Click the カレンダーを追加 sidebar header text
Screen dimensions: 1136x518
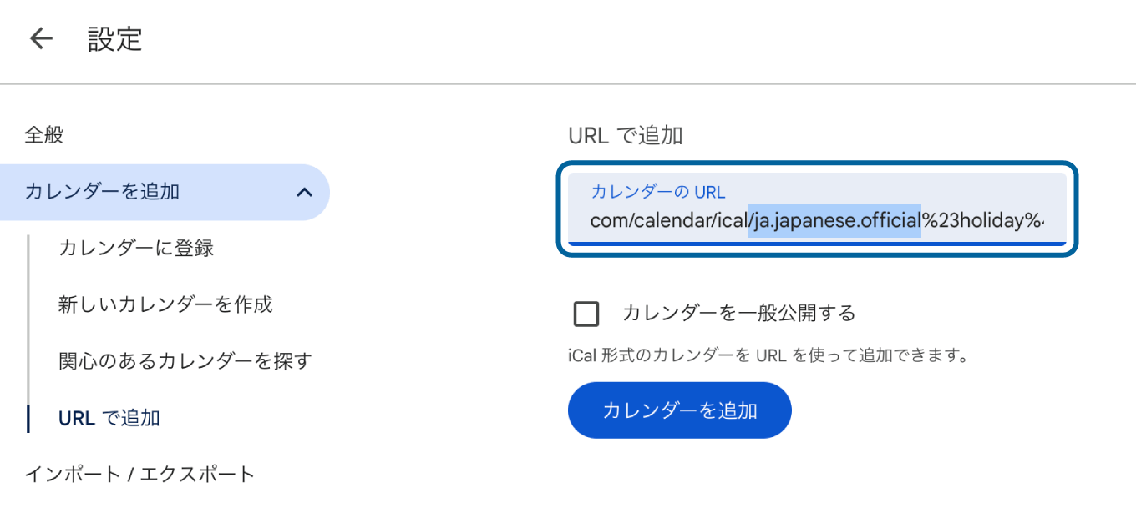click(x=102, y=193)
